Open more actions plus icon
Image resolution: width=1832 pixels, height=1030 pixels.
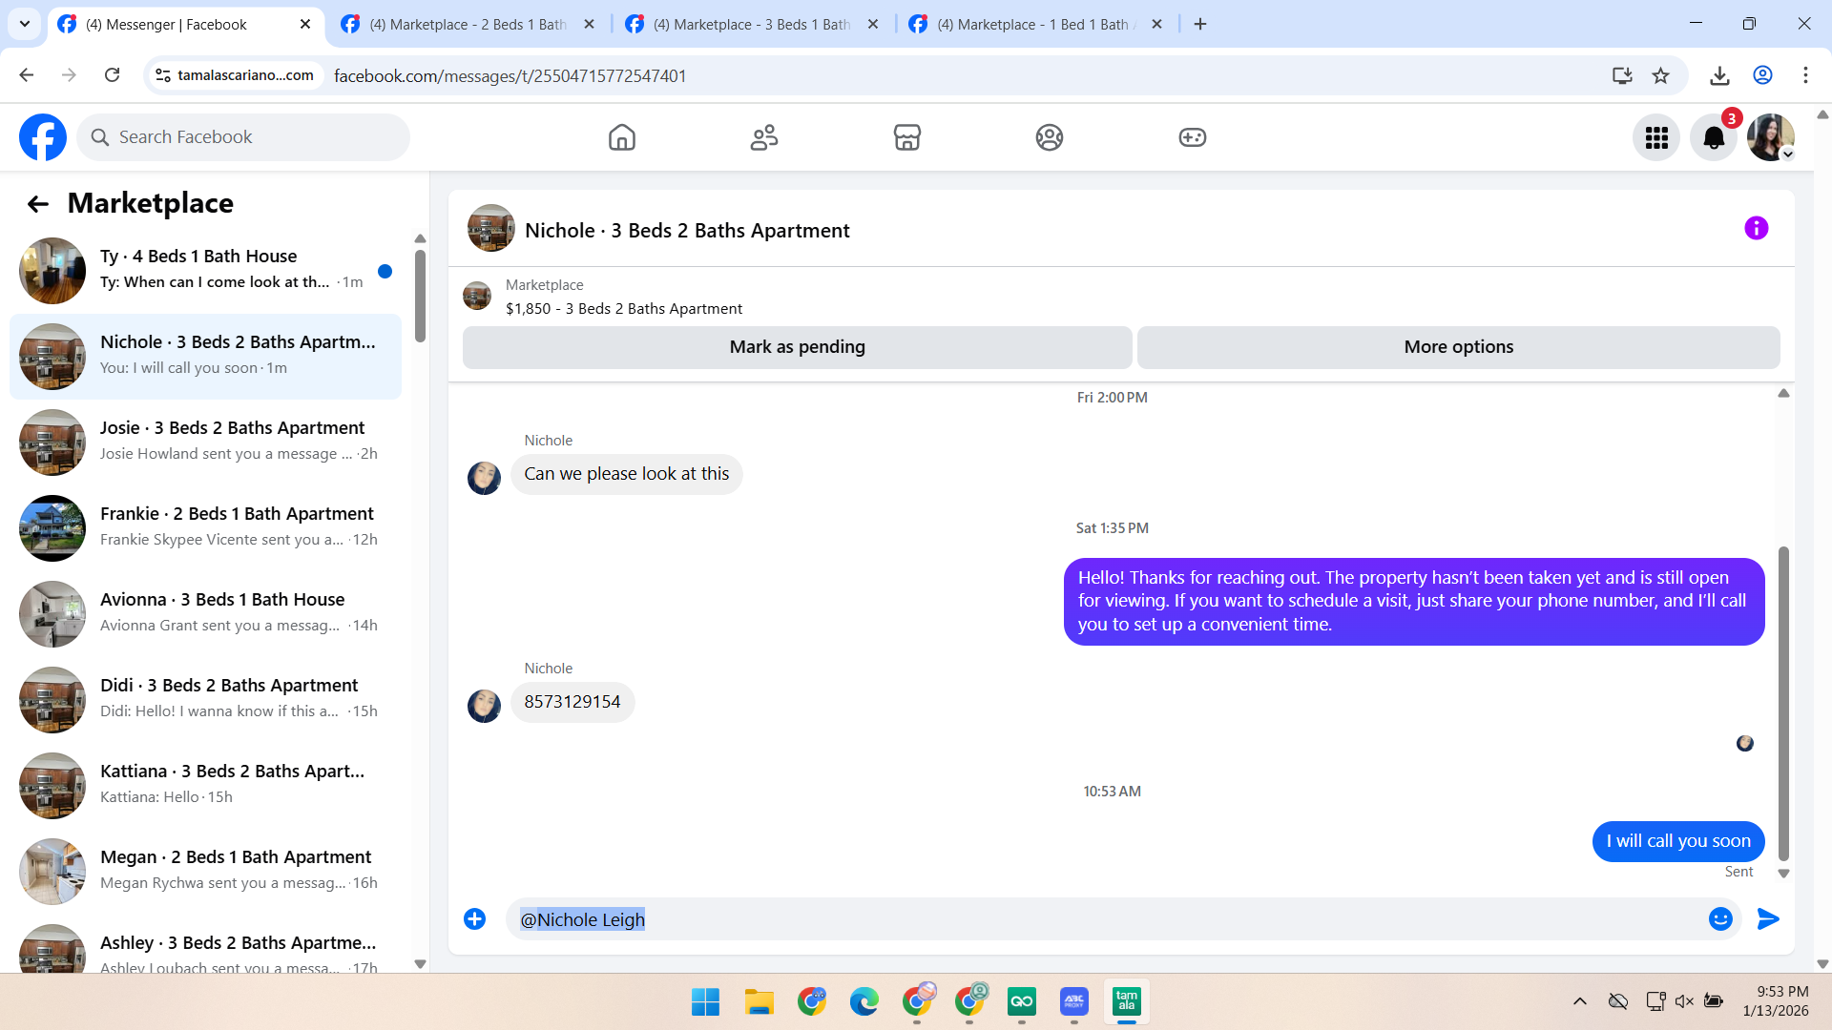[474, 918]
